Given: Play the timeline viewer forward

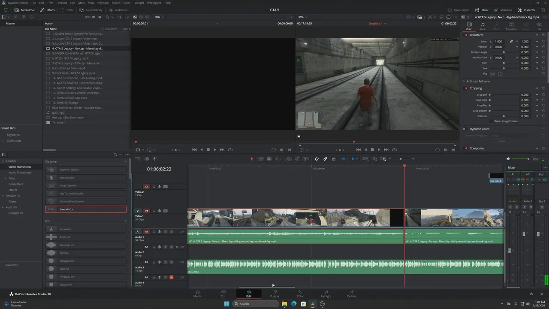Looking at the screenshot, I should [379, 150].
